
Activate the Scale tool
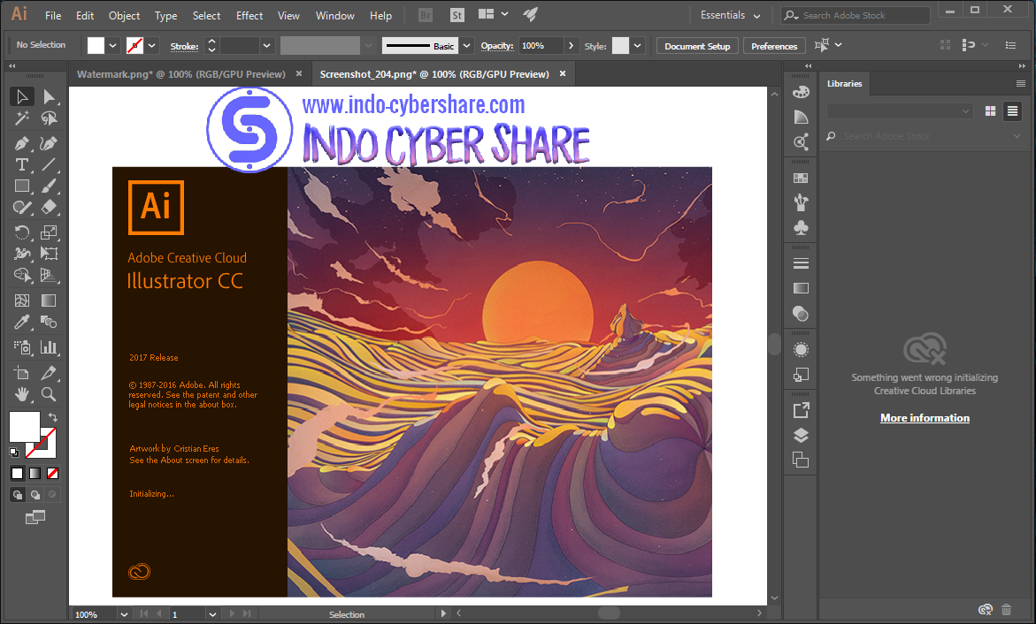(x=49, y=232)
